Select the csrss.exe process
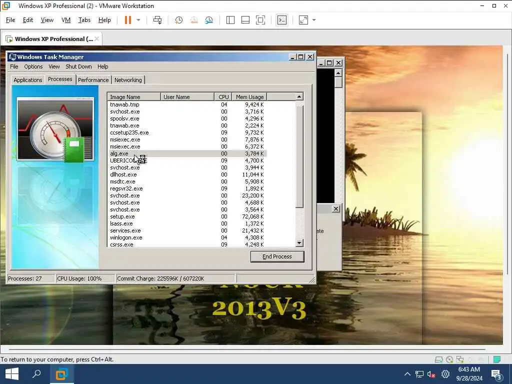The image size is (512, 384). tap(187, 244)
